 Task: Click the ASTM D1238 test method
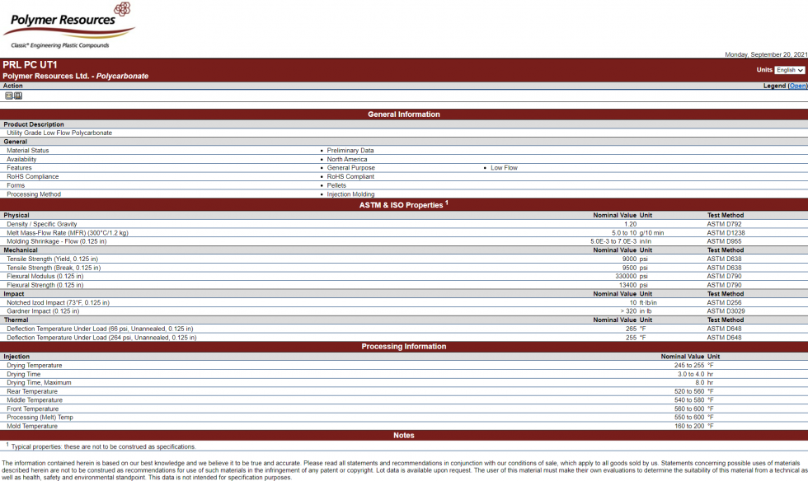tap(726, 233)
